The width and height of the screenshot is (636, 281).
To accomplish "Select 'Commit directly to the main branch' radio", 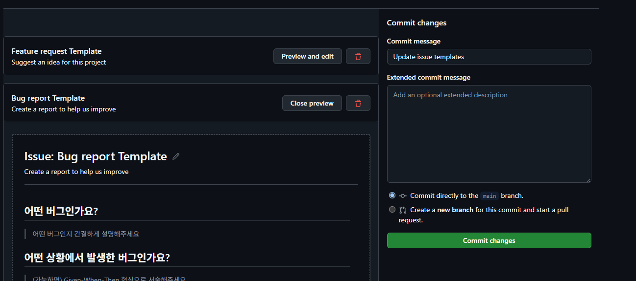I will point(392,195).
